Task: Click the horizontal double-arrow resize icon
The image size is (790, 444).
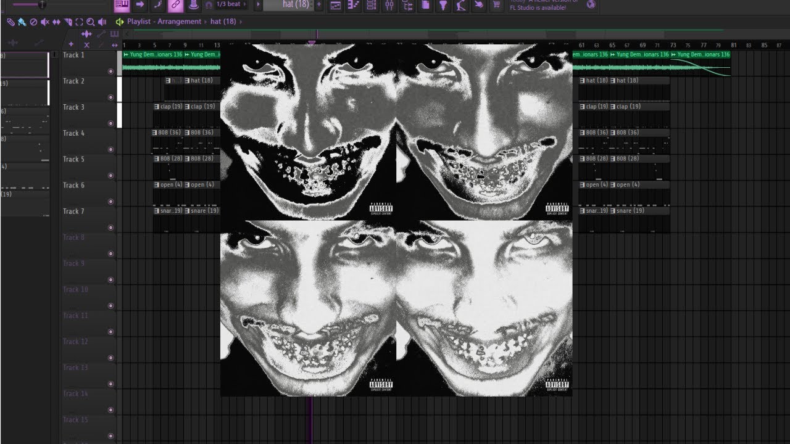Action: 115,44
